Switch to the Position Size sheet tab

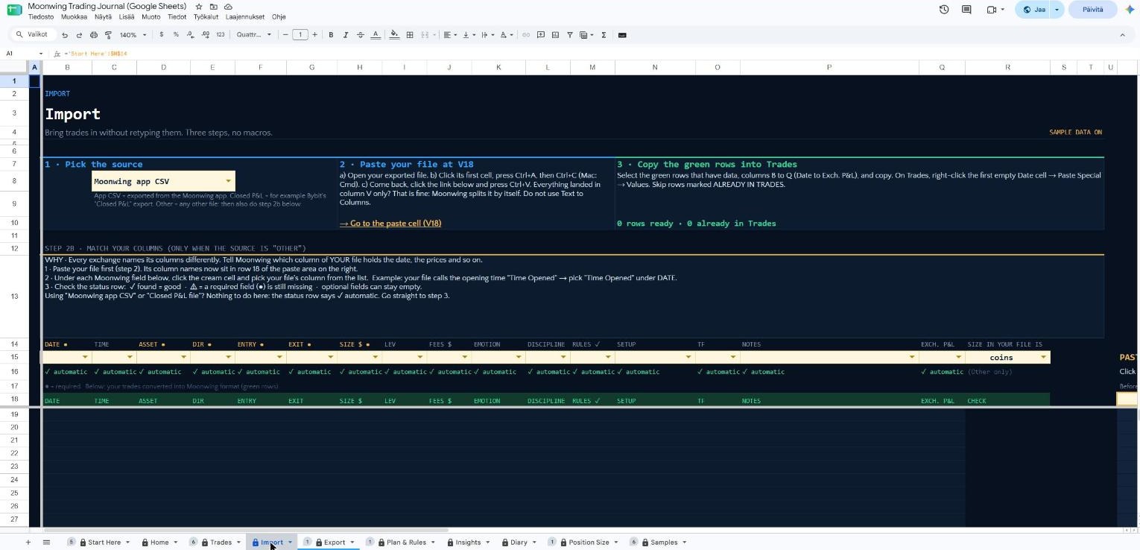[x=589, y=542]
